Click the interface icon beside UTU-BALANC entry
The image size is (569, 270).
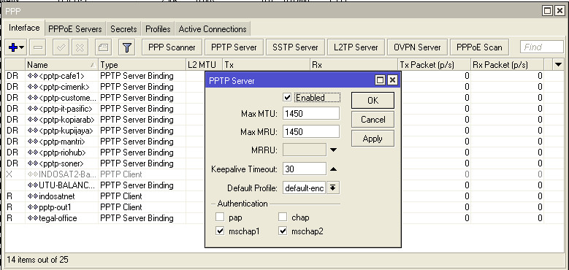(x=33, y=185)
